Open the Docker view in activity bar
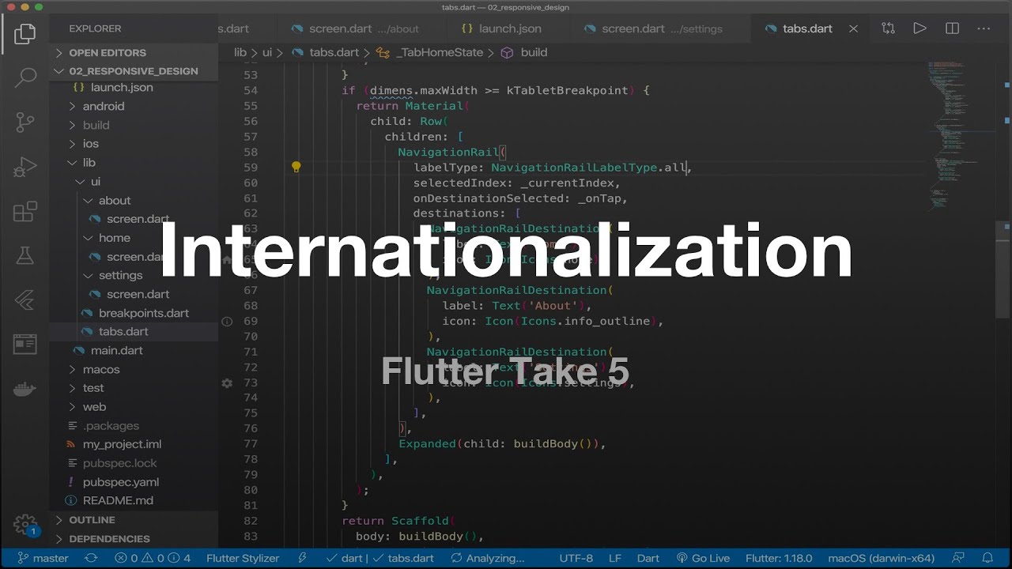The width and height of the screenshot is (1012, 569). click(25, 389)
